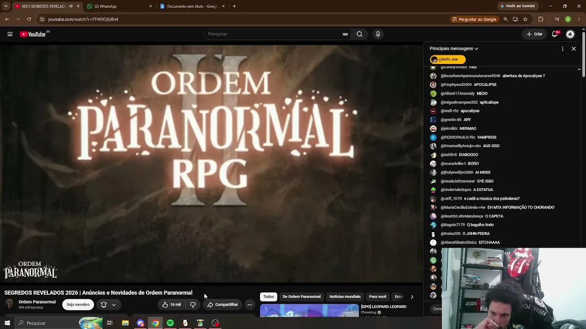
Task: Click the YouTube search magnifier button
Action: pos(359,34)
